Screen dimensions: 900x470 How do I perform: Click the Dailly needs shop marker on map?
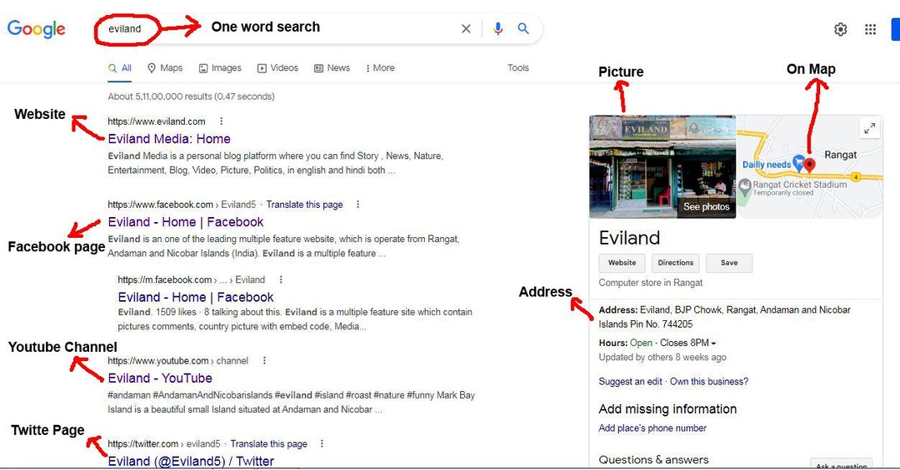[x=798, y=163]
